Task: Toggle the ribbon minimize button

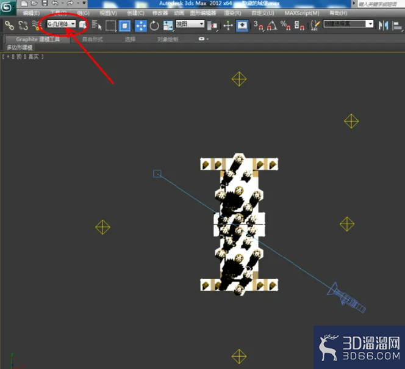Action: pos(201,39)
